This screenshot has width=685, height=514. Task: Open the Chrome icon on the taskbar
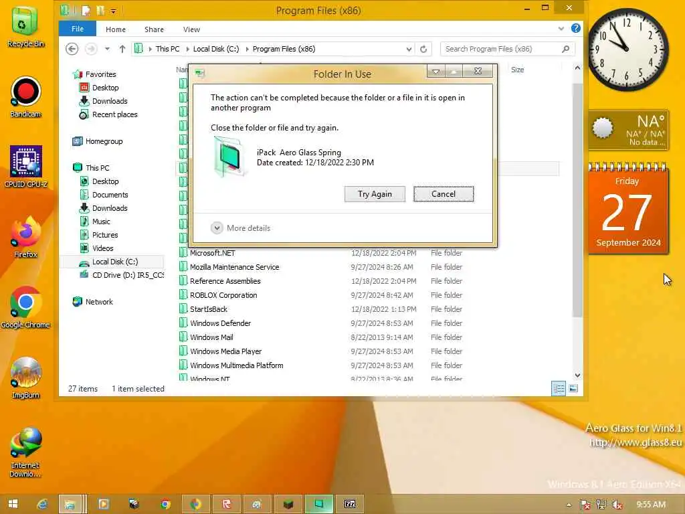[x=165, y=504]
